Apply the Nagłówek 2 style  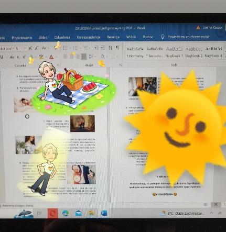tap(194, 52)
